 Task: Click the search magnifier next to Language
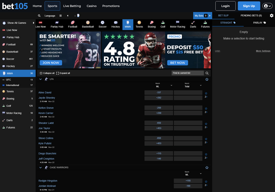(39, 16)
